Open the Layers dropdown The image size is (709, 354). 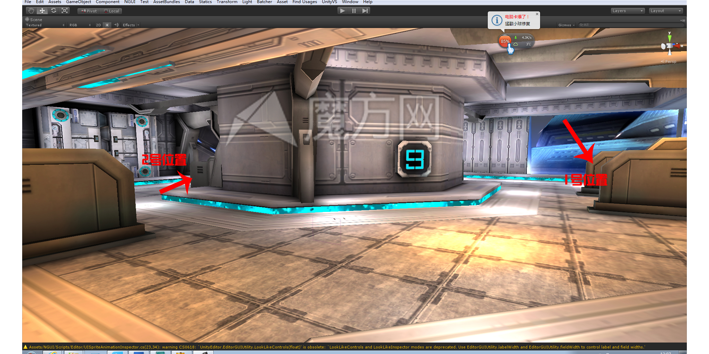tap(627, 11)
